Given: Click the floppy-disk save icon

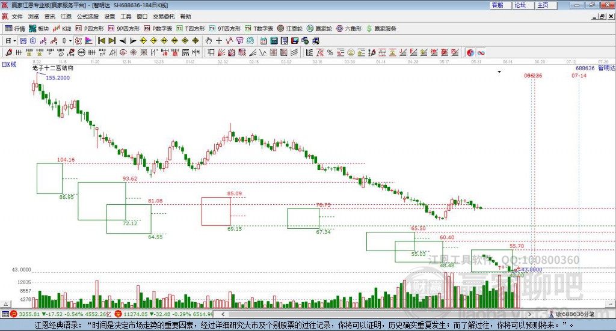Looking at the screenshot, I should click(295, 41).
